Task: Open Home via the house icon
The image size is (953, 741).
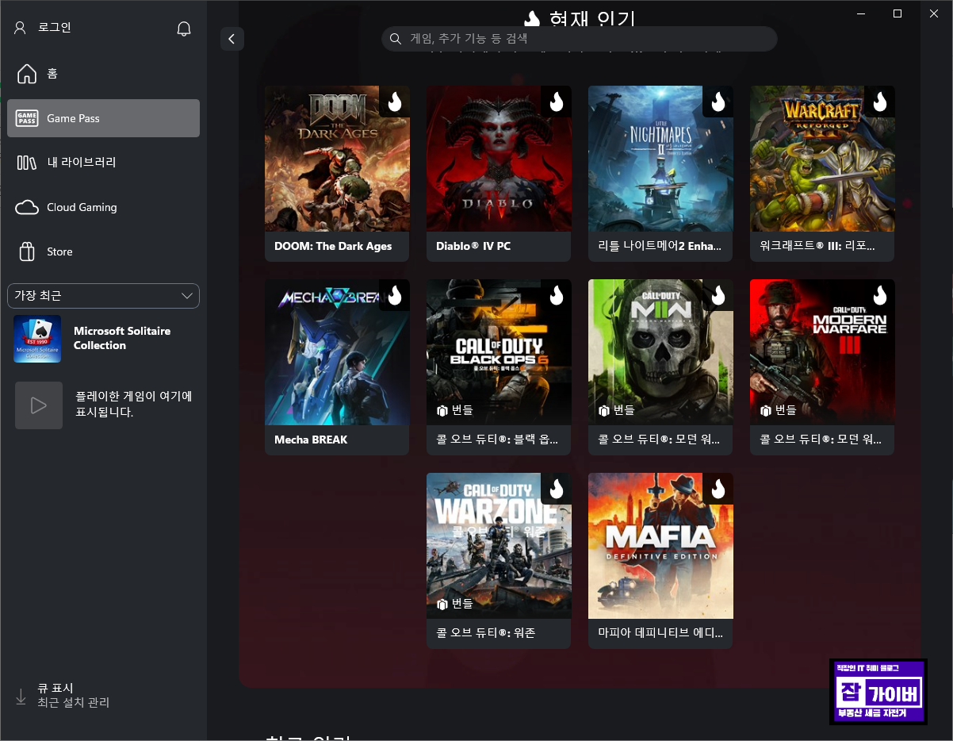Action: point(27,74)
